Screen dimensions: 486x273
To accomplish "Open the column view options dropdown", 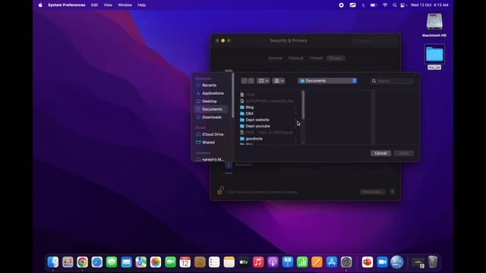I will (x=264, y=81).
